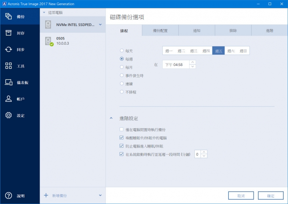Select the 每週 (weekly) radio button
Image resolution: width=288 pixels, height=204 pixels.
pos(122,59)
